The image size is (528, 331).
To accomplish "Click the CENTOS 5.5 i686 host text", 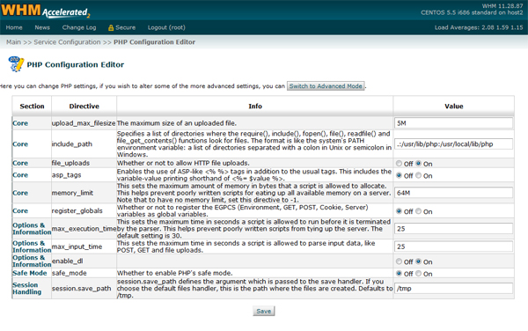I will [472, 13].
